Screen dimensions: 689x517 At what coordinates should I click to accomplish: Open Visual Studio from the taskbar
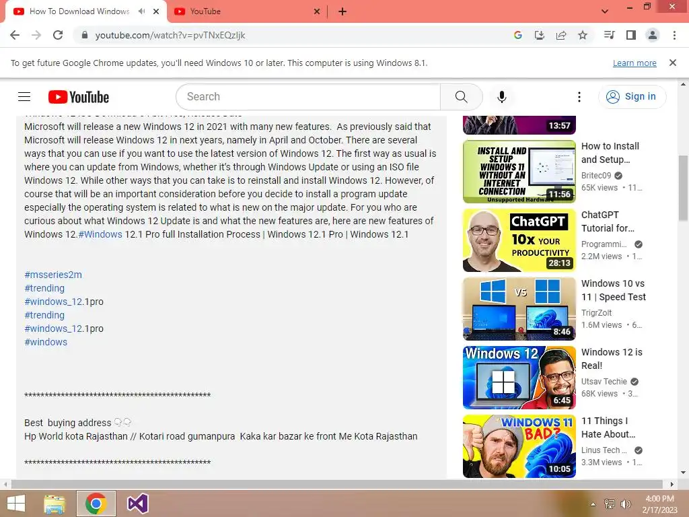click(137, 504)
